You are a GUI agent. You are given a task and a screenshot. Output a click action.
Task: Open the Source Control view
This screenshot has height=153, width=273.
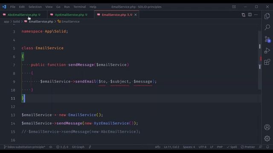(x=267, y=39)
